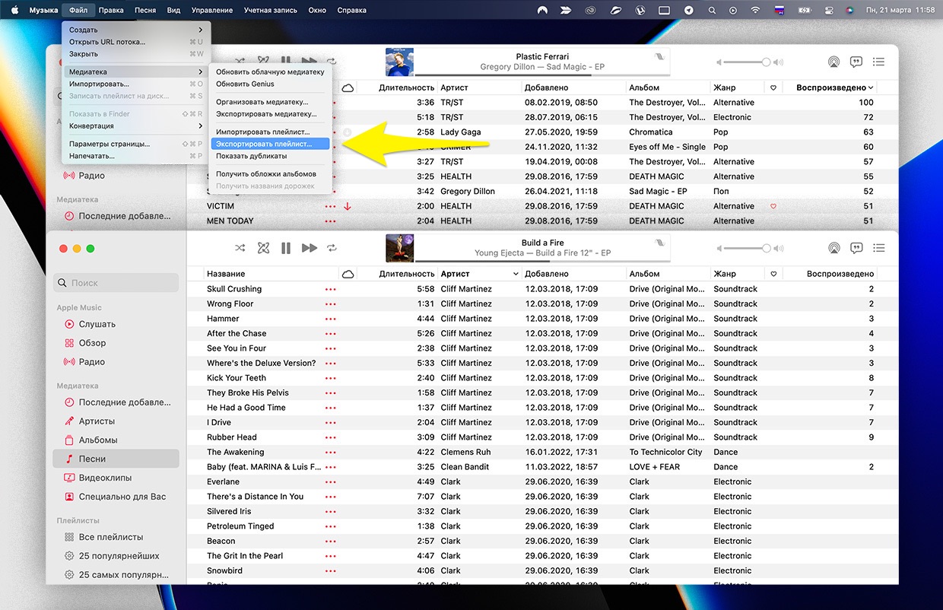
Task: Open the Apple menu
Action: [14, 10]
